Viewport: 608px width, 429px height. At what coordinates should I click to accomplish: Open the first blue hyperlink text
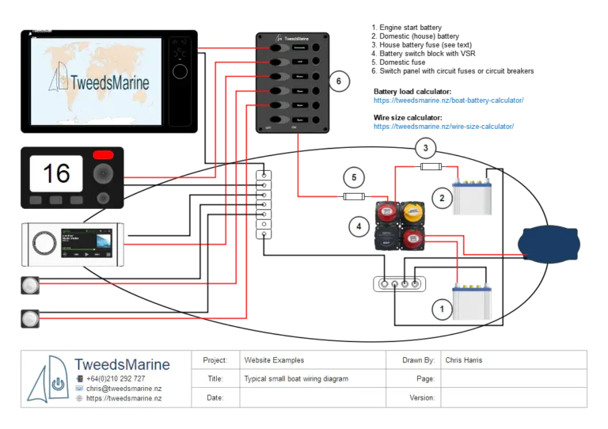(448, 101)
